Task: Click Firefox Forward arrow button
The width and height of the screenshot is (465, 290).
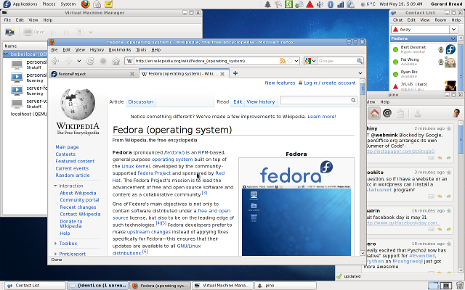Action: point(68,61)
